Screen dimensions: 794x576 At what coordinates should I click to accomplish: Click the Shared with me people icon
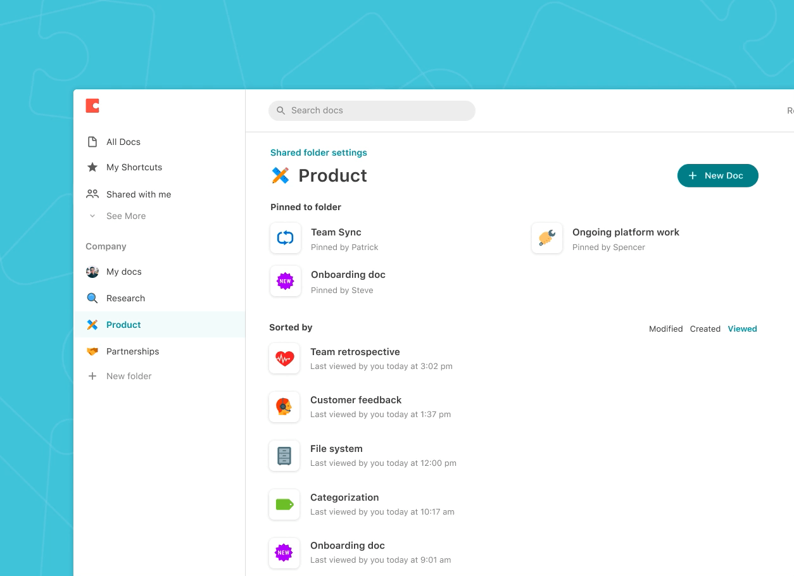pos(92,194)
